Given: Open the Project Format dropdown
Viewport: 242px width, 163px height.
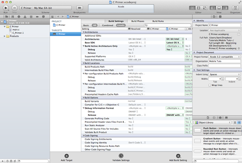Looking at the screenshot, I should coord(225,57).
